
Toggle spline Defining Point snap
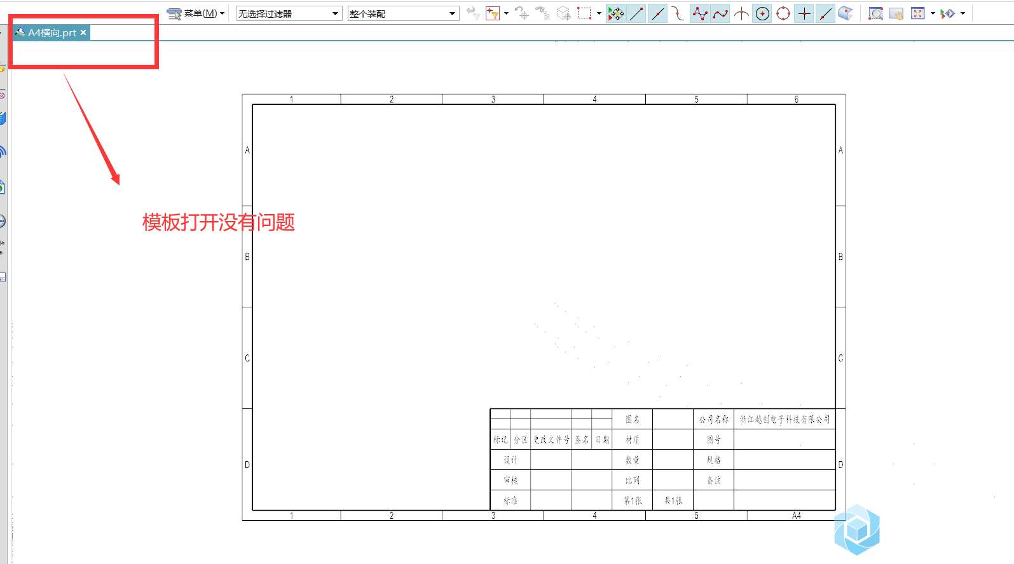tap(720, 13)
